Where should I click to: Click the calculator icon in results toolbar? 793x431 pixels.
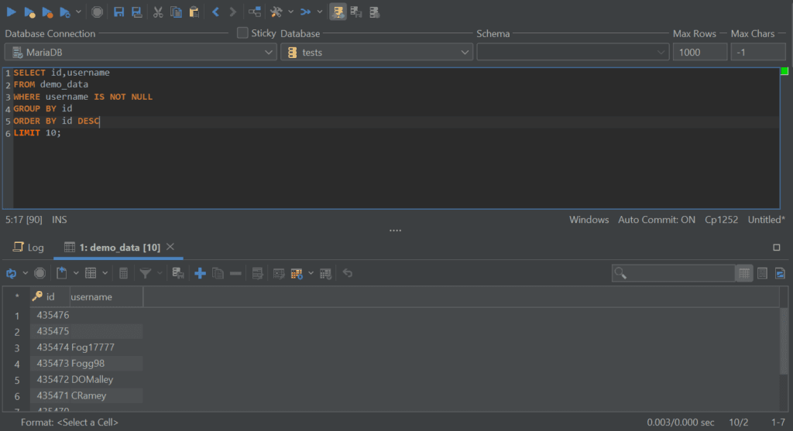coord(123,273)
